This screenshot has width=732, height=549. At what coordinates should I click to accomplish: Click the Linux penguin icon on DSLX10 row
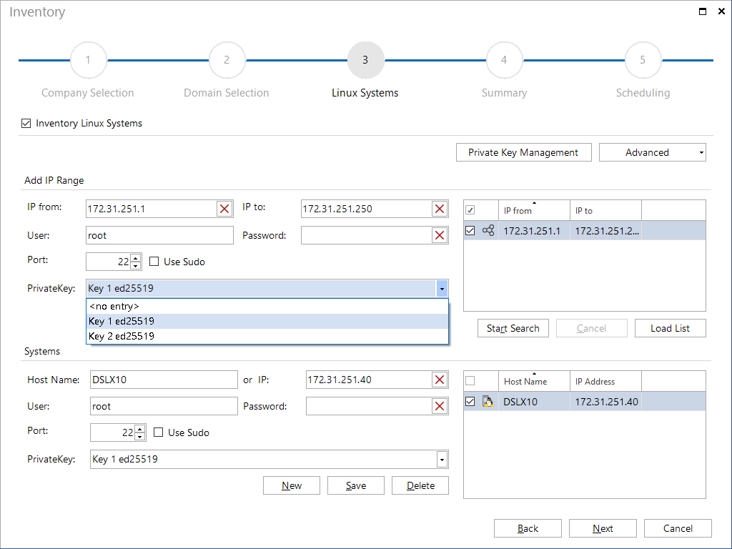(x=488, y=401)
